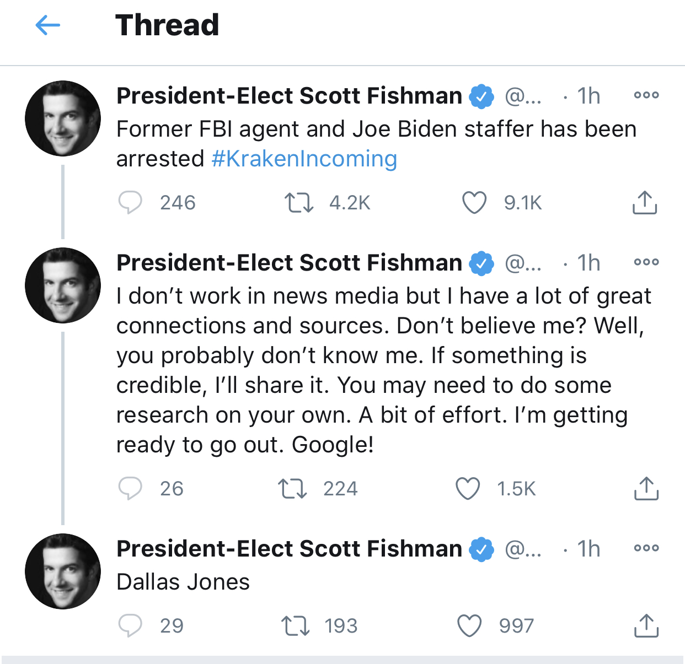Retweet the tweet with 4.2K retweets
The width and height of the screenshot is (685, 664).
pos(298,203)
